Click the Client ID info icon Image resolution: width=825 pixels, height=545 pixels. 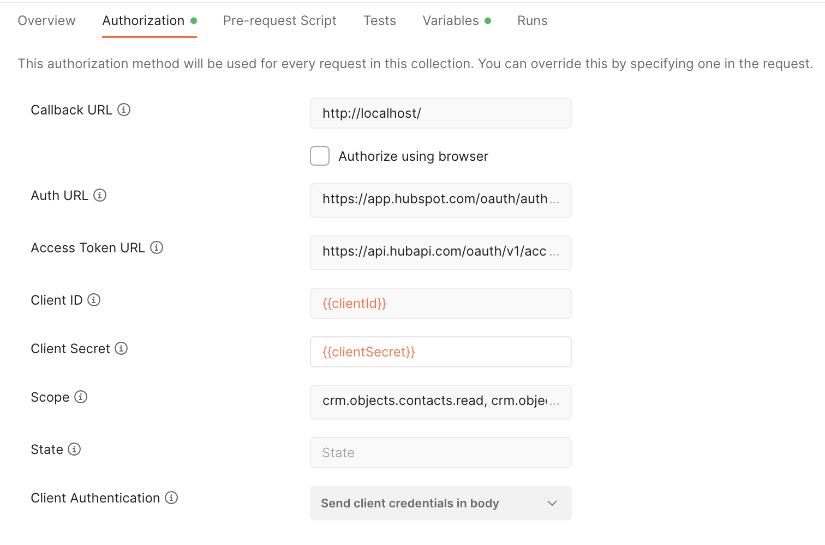94,300
